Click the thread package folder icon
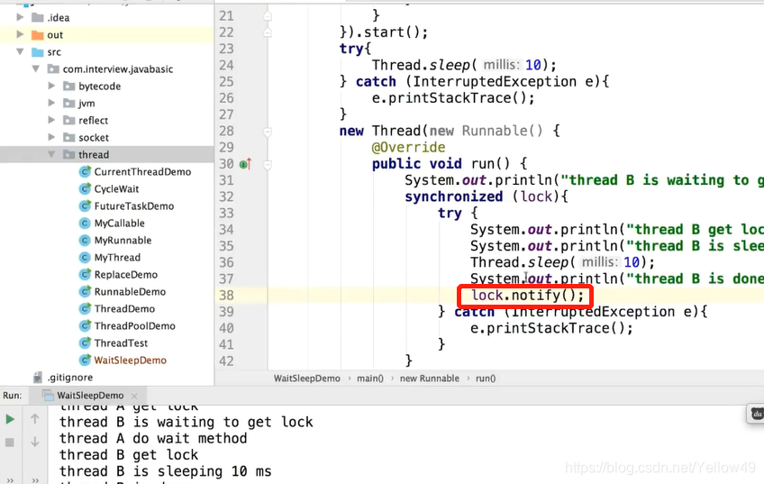Image resolution: width=764 pixels, height=484 pixels. [69, 154]
